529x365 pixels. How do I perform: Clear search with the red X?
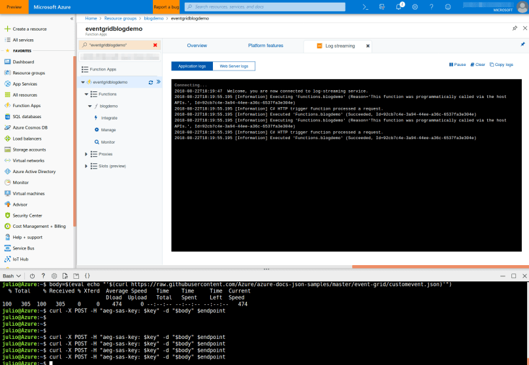155,45
